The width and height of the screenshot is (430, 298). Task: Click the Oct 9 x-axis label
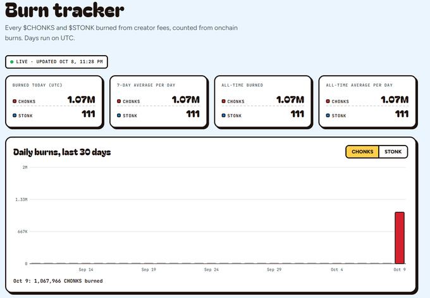point(400,270)
